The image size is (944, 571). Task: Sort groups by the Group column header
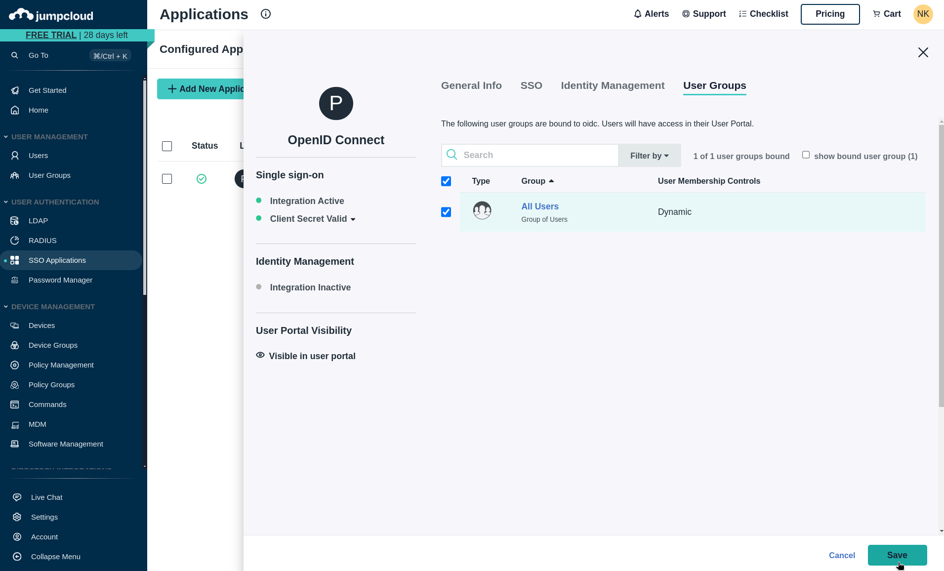(537, 181)
